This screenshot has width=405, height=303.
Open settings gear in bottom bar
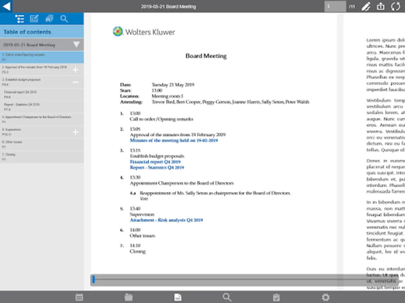(326, 297)
